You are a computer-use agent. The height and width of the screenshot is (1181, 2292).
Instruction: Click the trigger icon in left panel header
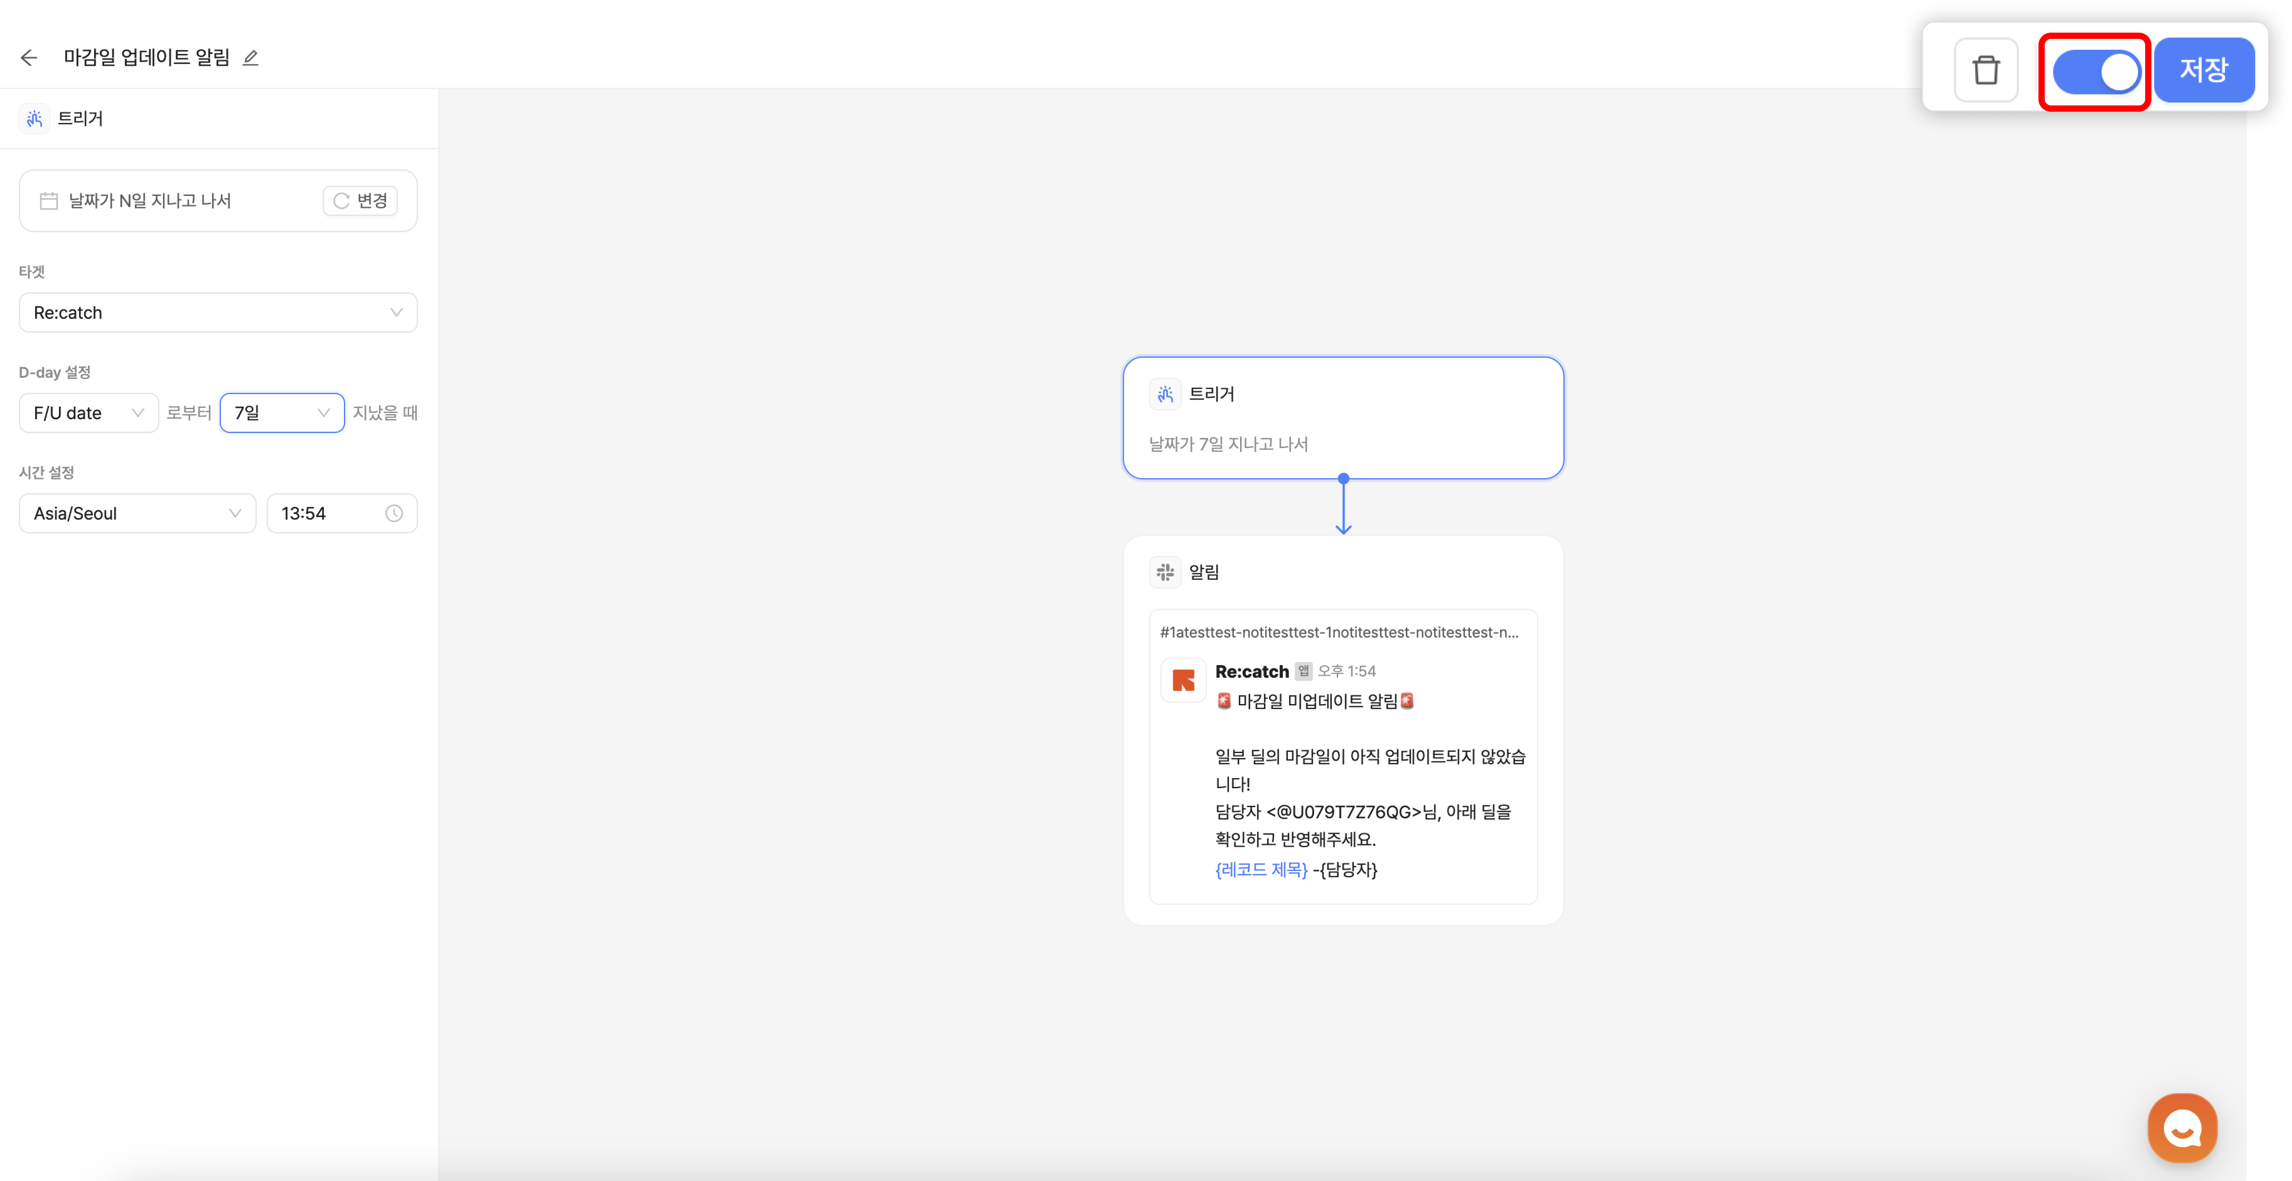[x=35, y=118]
